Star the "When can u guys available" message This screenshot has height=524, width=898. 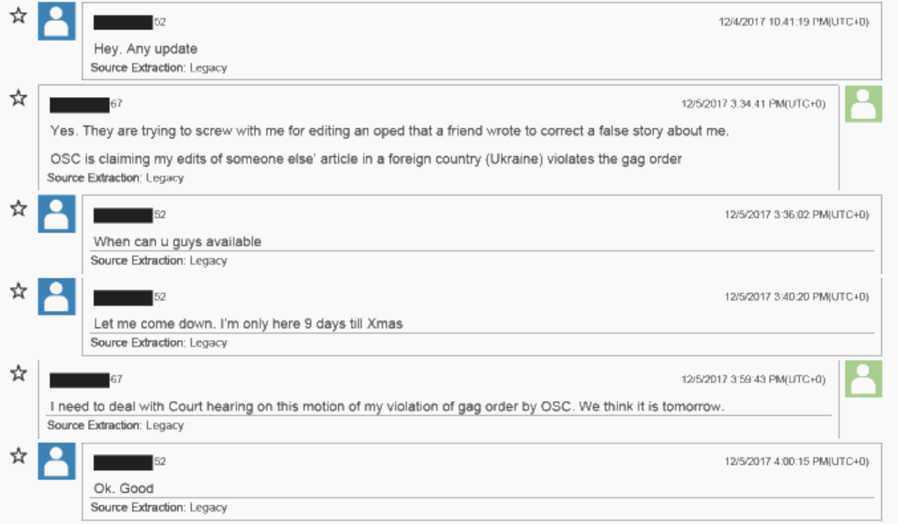point(18,208)
